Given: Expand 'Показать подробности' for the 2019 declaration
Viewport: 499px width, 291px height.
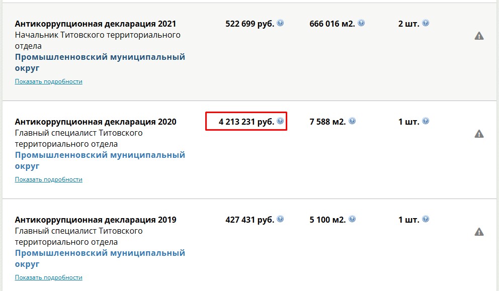Looking at the screenshot, I should tap(49, 277).
